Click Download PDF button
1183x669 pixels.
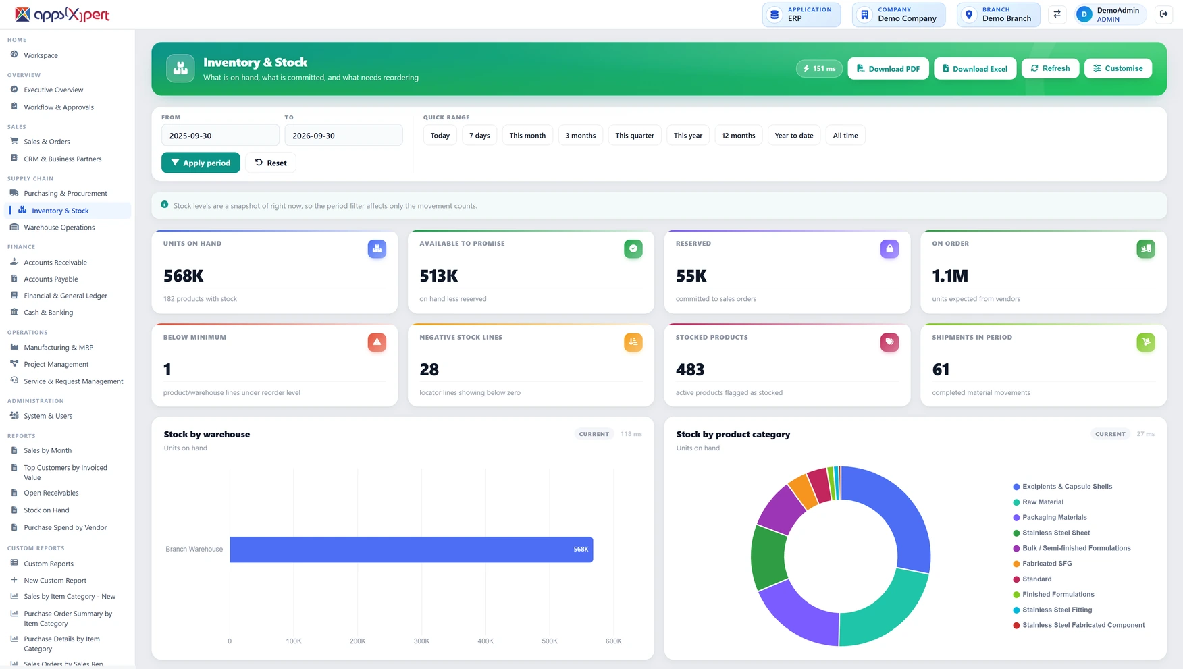pos(888,69)
